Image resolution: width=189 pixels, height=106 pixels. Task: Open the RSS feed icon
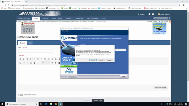click(170, 21)
